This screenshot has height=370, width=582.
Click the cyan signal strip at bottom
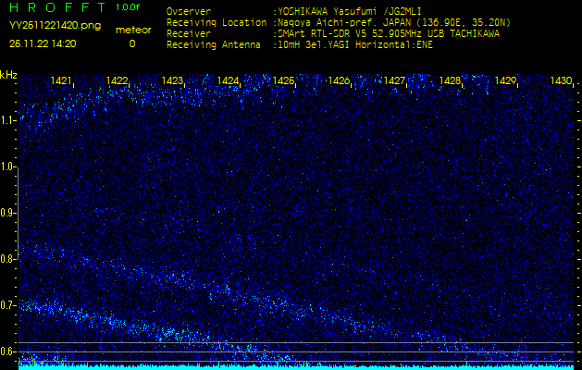point(296,365)
